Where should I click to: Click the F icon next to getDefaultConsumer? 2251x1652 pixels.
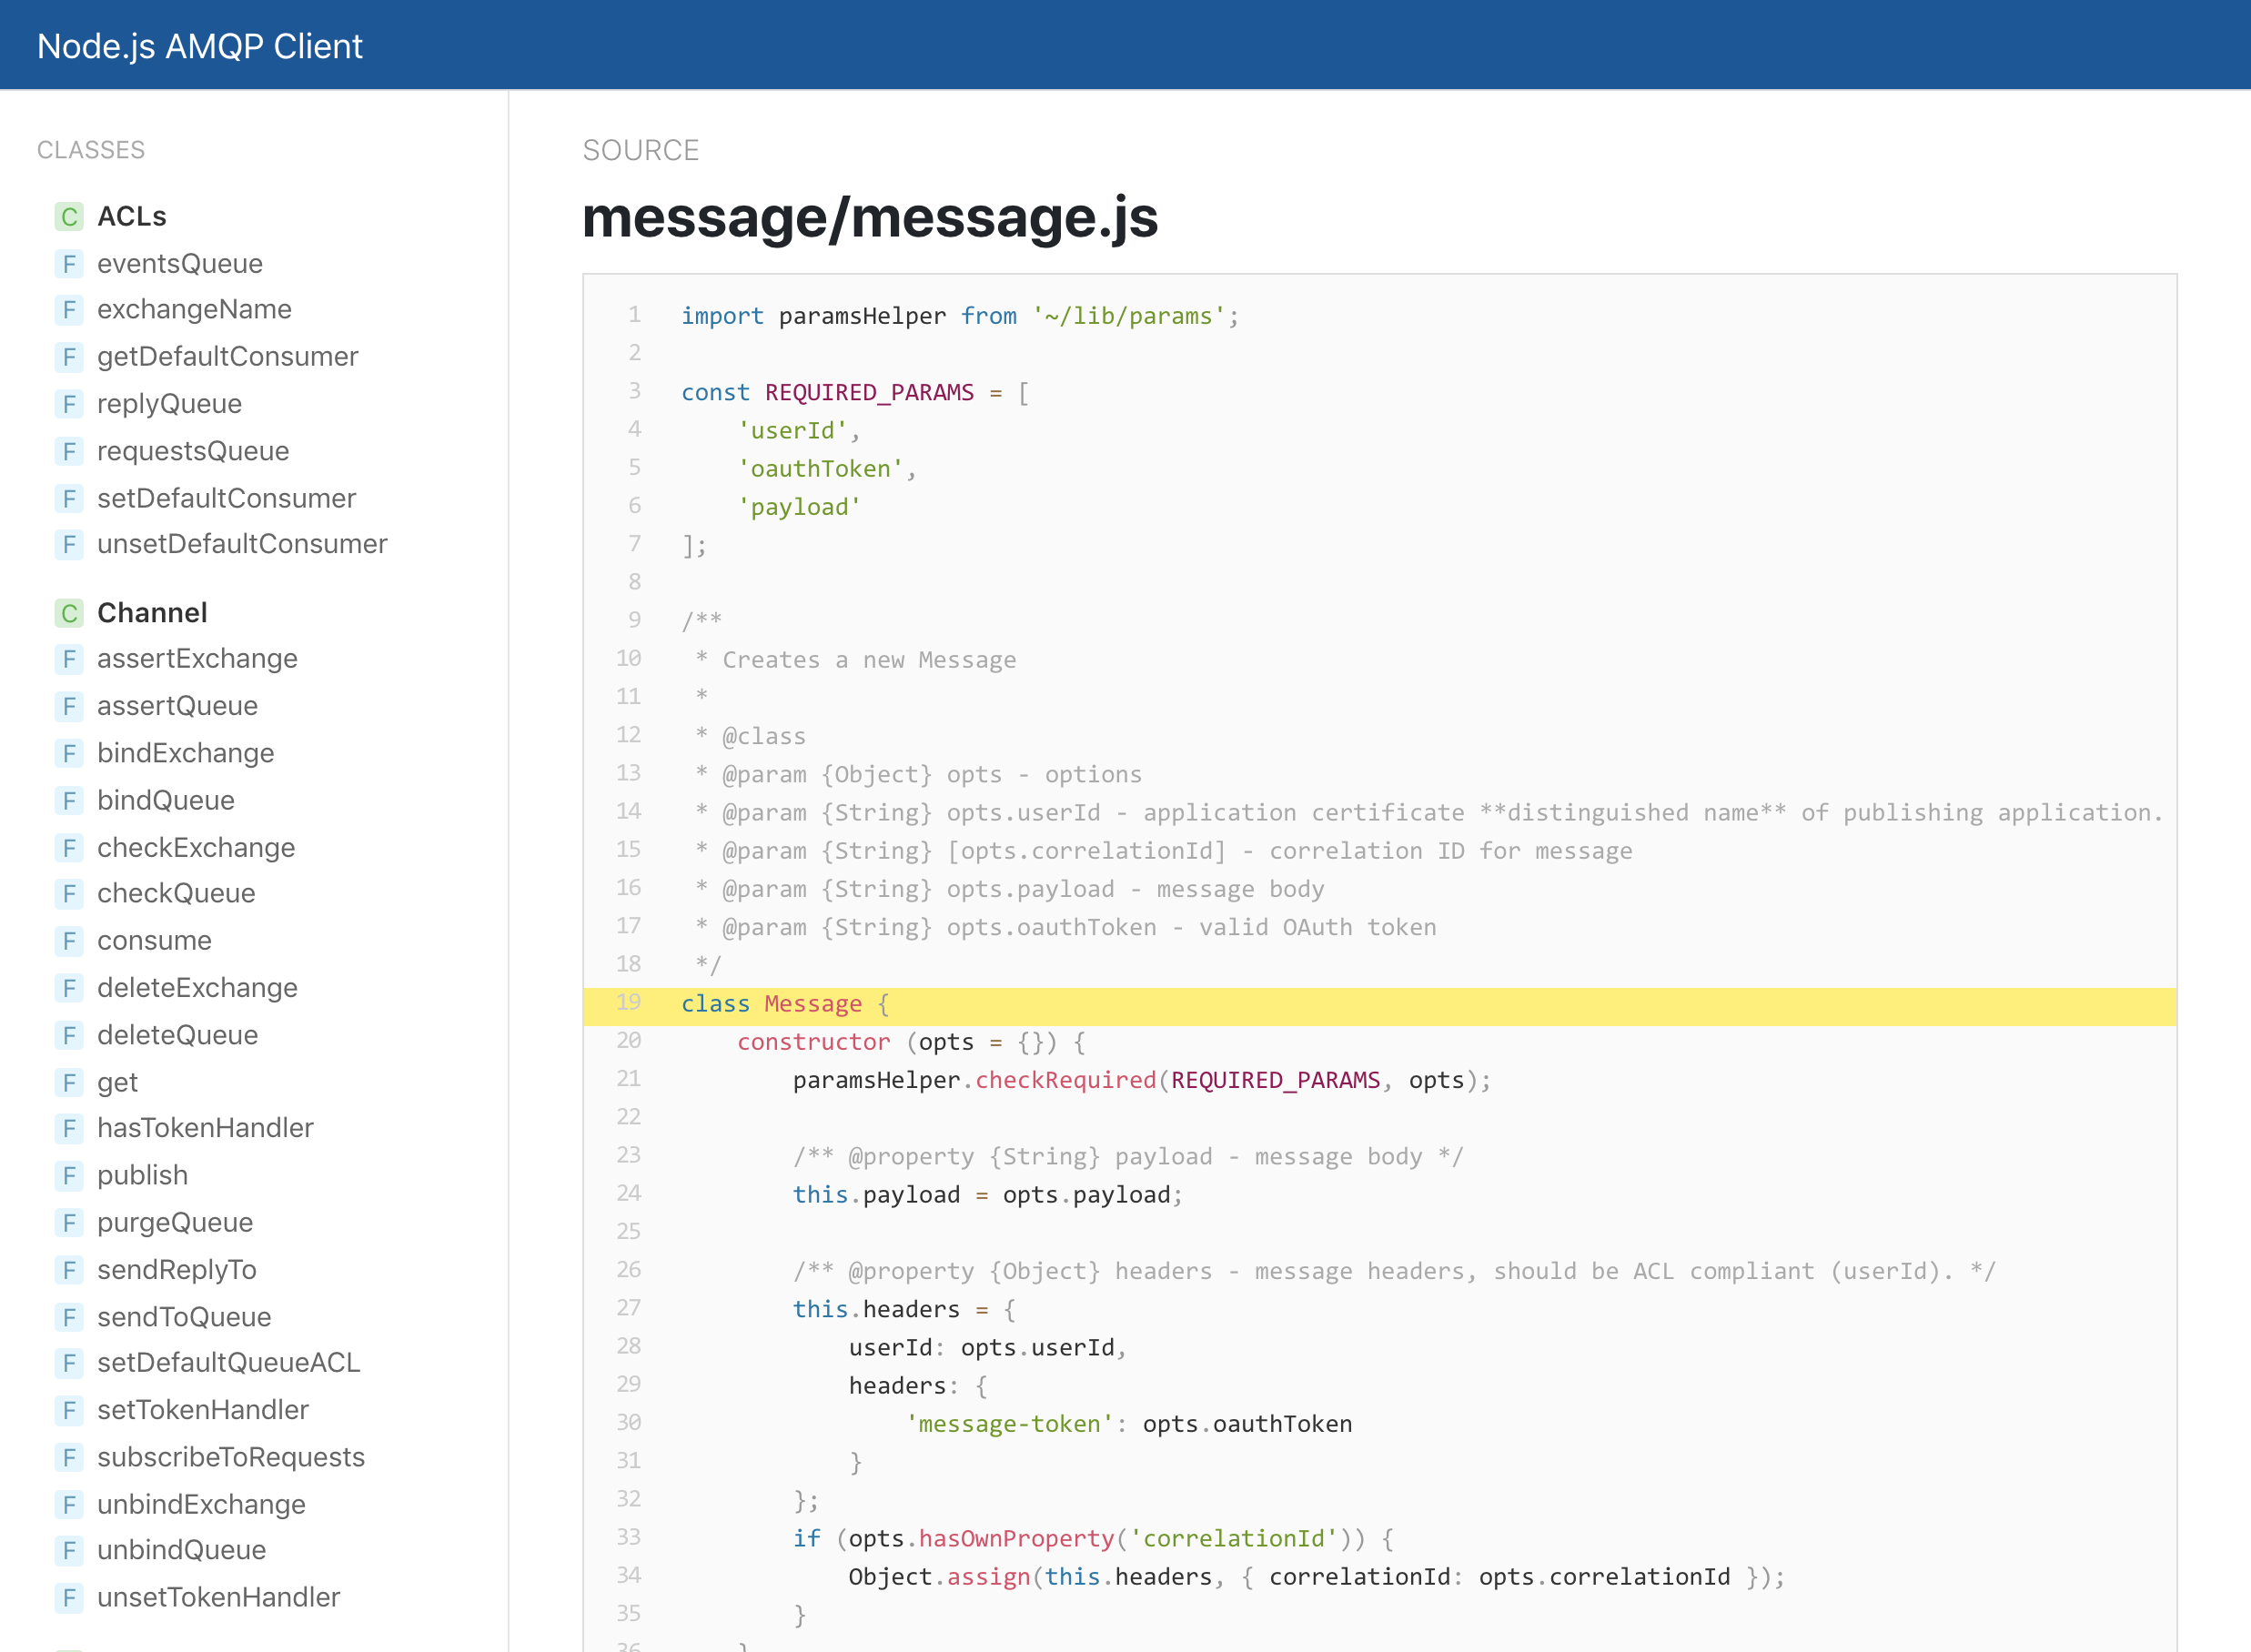pos(69,357)
